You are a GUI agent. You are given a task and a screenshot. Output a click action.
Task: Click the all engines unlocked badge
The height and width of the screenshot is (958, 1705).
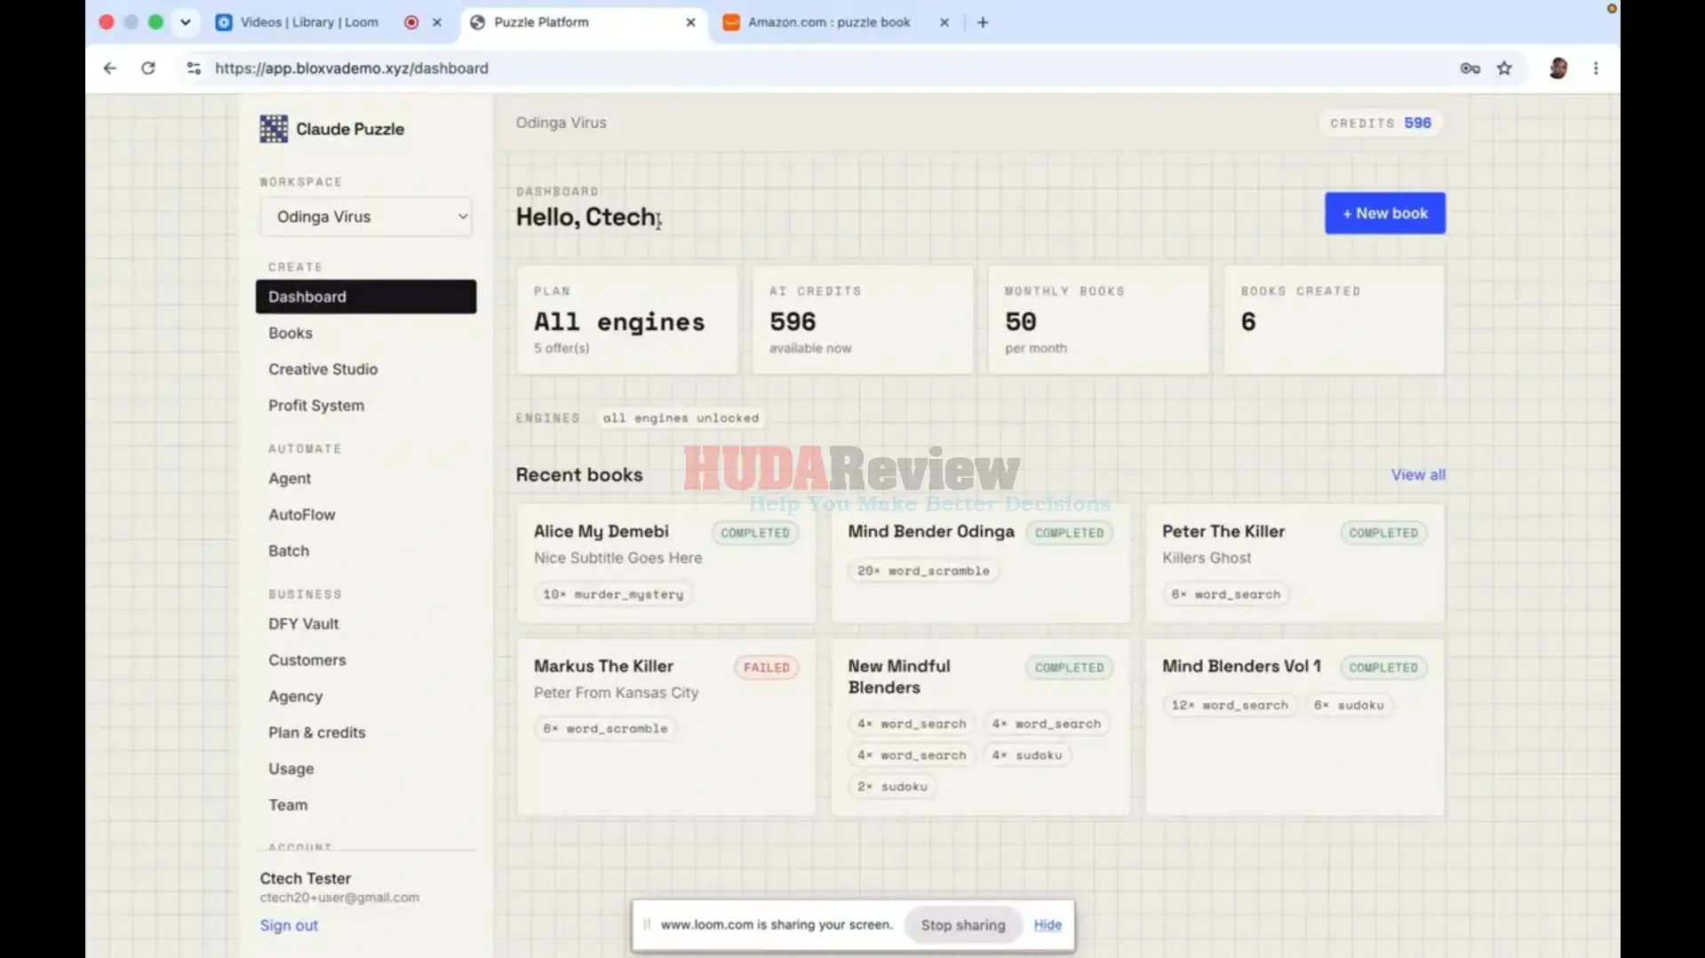point(681,418)
